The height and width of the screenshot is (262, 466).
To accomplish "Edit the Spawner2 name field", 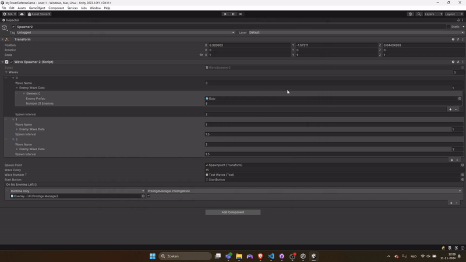I will click(x=231, y=27).
